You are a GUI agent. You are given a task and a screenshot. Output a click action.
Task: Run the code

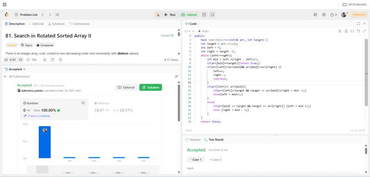[x=170, y=15]
